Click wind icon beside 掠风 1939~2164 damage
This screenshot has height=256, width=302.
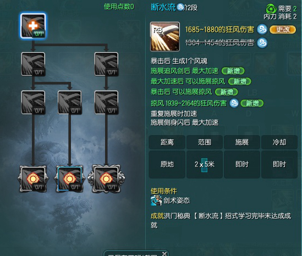click(234, 103)
